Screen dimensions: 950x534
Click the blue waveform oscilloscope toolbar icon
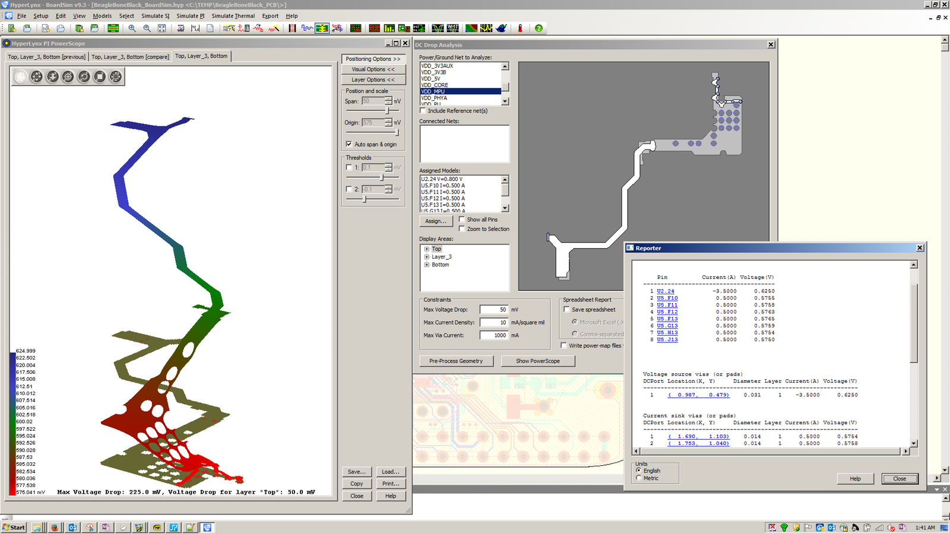[307, 28]
